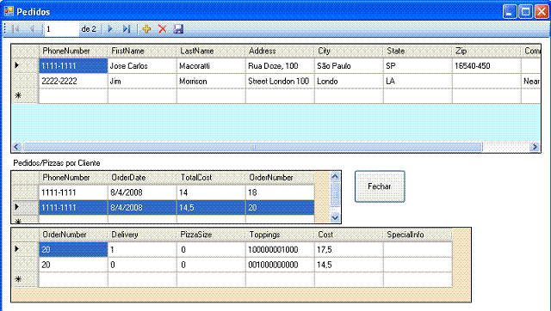Screen dimensions: 551x311
Task: Select the Morrison cell
Action: (x=211, y=81)
